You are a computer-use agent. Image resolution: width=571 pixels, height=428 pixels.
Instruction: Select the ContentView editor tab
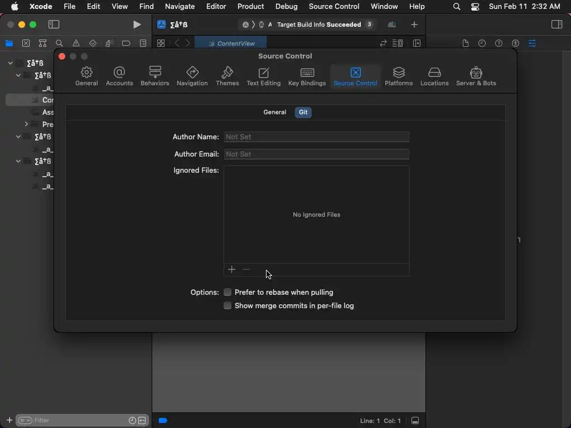pos(230,43)
